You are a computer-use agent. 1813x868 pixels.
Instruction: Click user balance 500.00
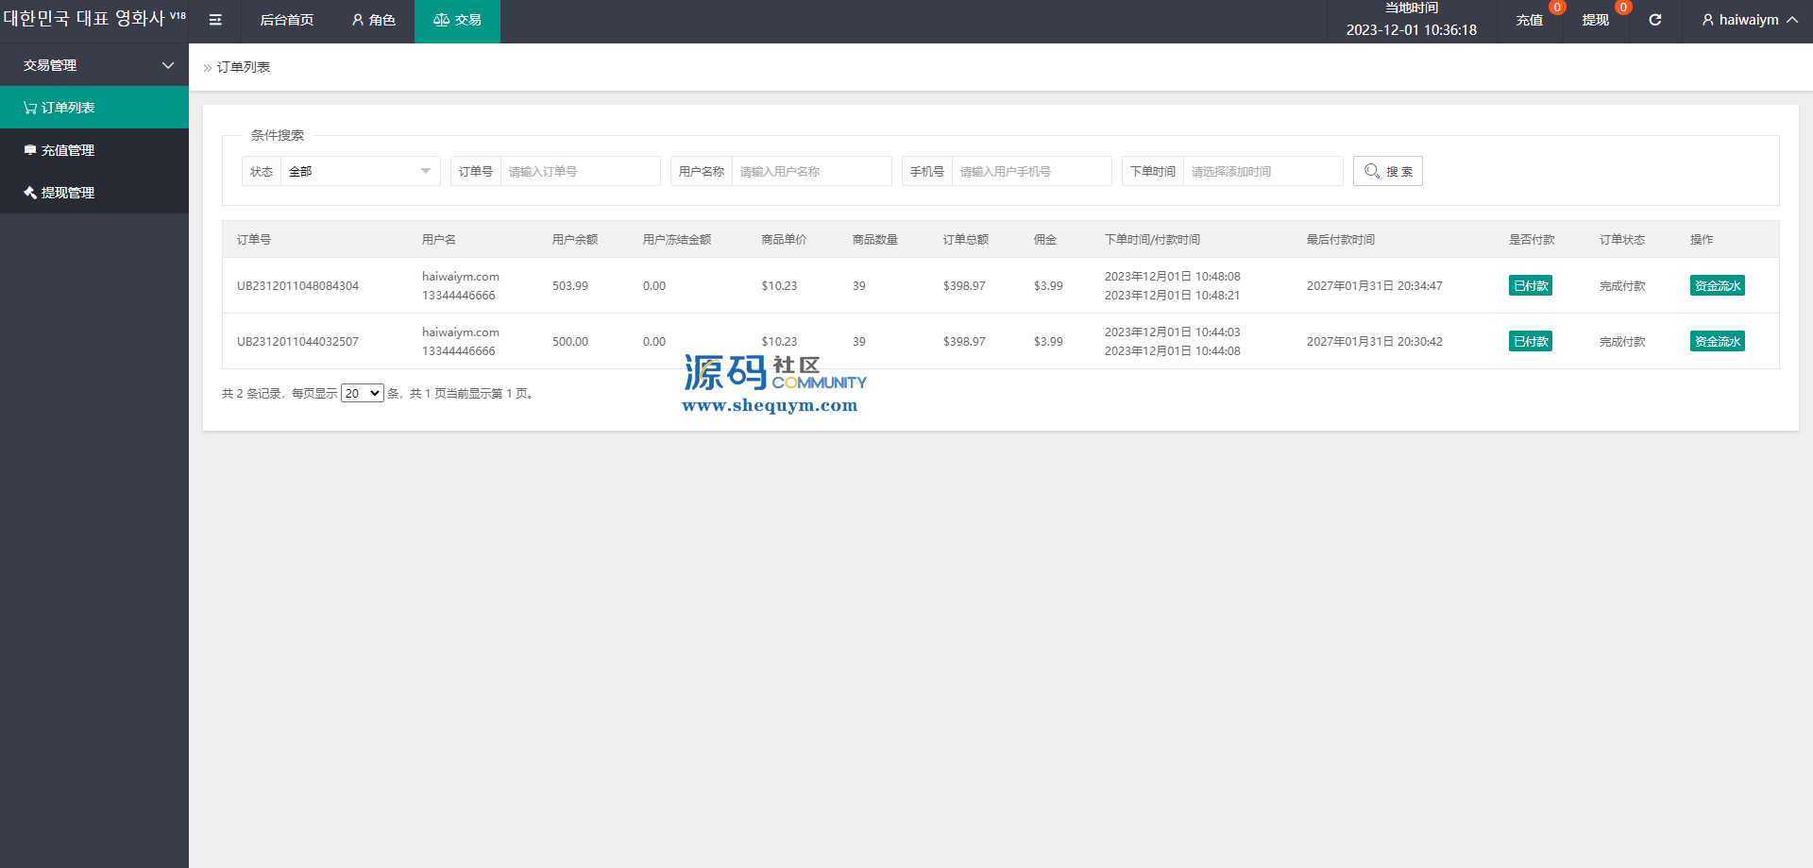(x=570, y=341)
